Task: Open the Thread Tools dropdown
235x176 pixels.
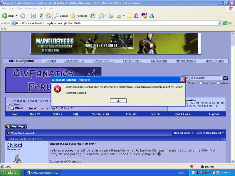Action: pyautogui.click(x=183, y=133)
